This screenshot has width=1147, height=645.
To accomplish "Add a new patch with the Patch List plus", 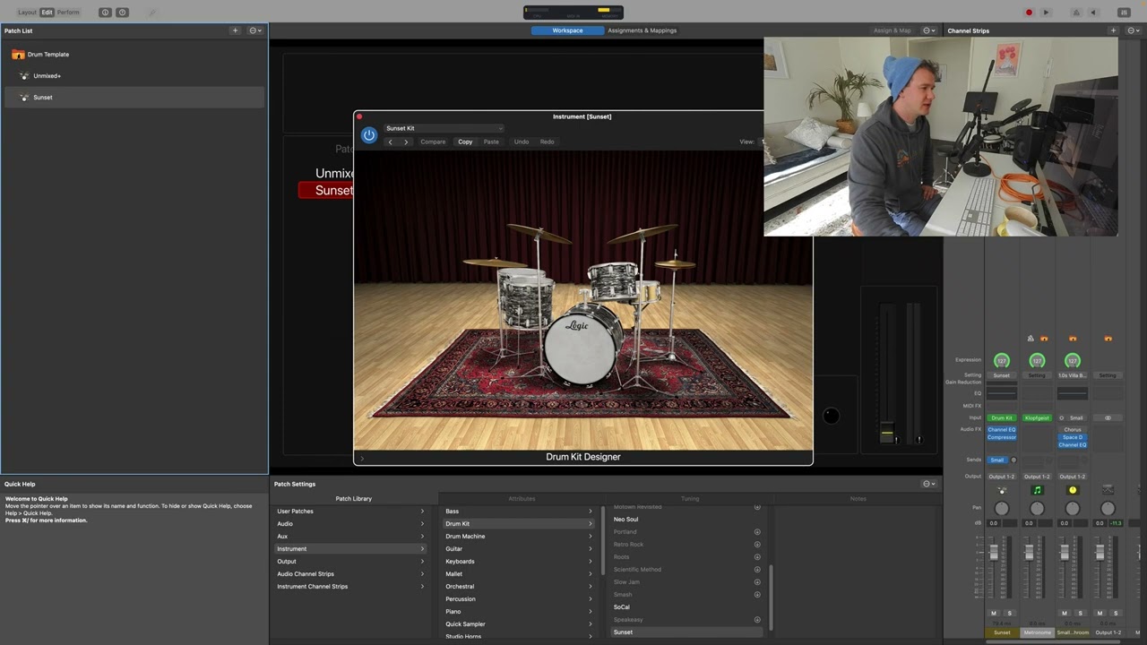I will (x=236, y=30).
